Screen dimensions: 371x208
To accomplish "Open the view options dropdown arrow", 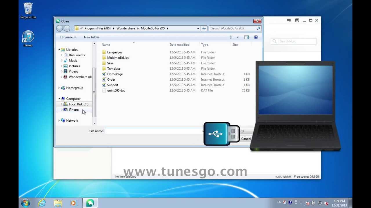I will click(238, 37).
